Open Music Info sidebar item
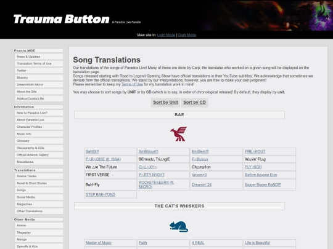Screen dimensions: 333x249 [39, 134]
